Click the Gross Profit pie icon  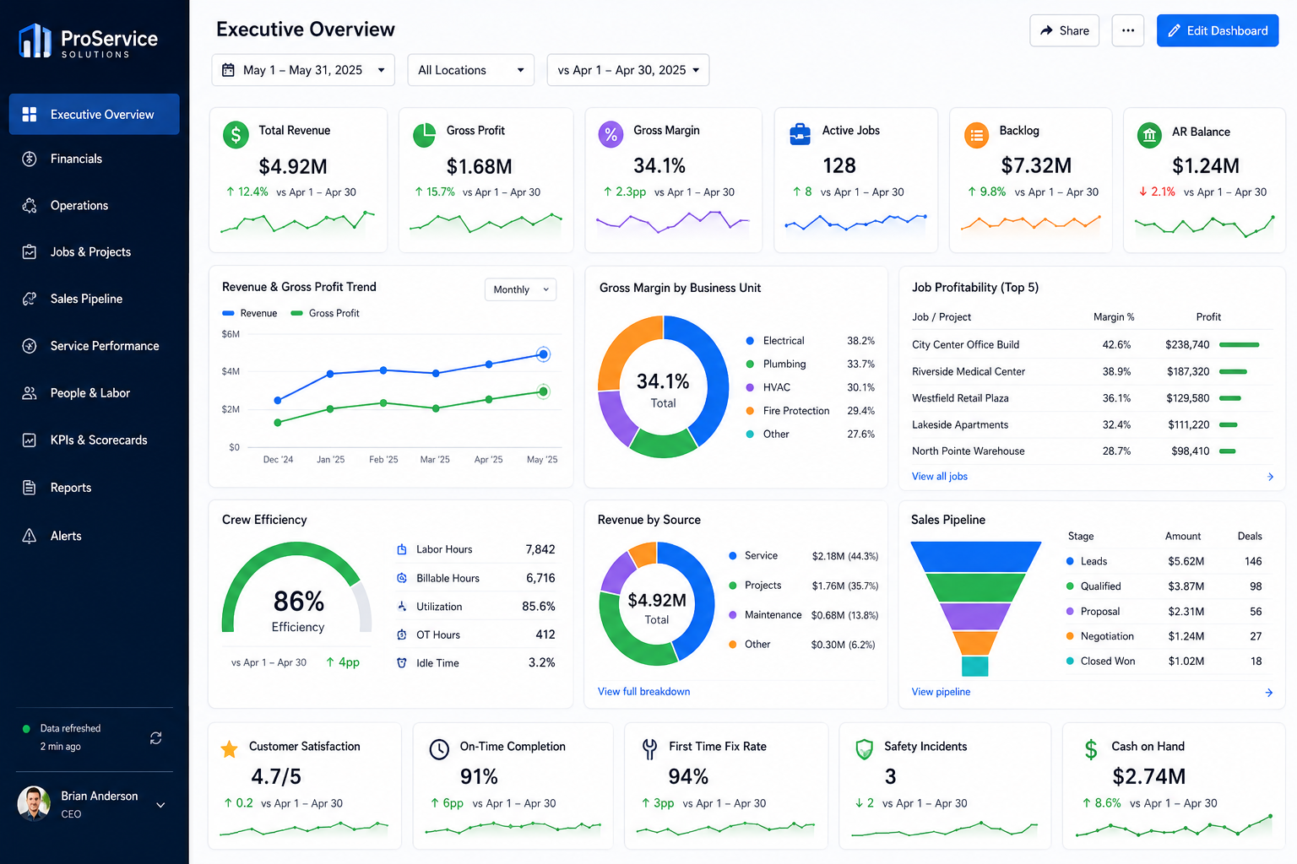424,134
